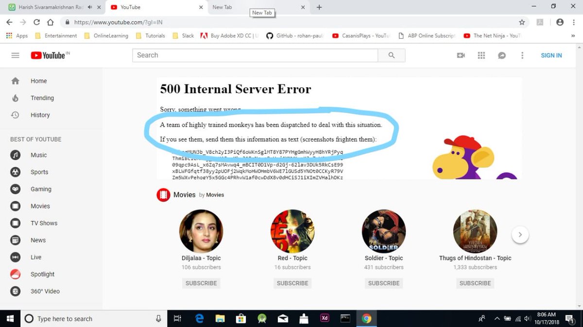This screenshot has height=327, width=583.
Task: Open ABP Online Subscription bookmark
Action: point(427,35)
